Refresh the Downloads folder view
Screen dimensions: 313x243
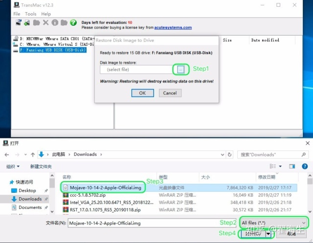pos(229,155)
